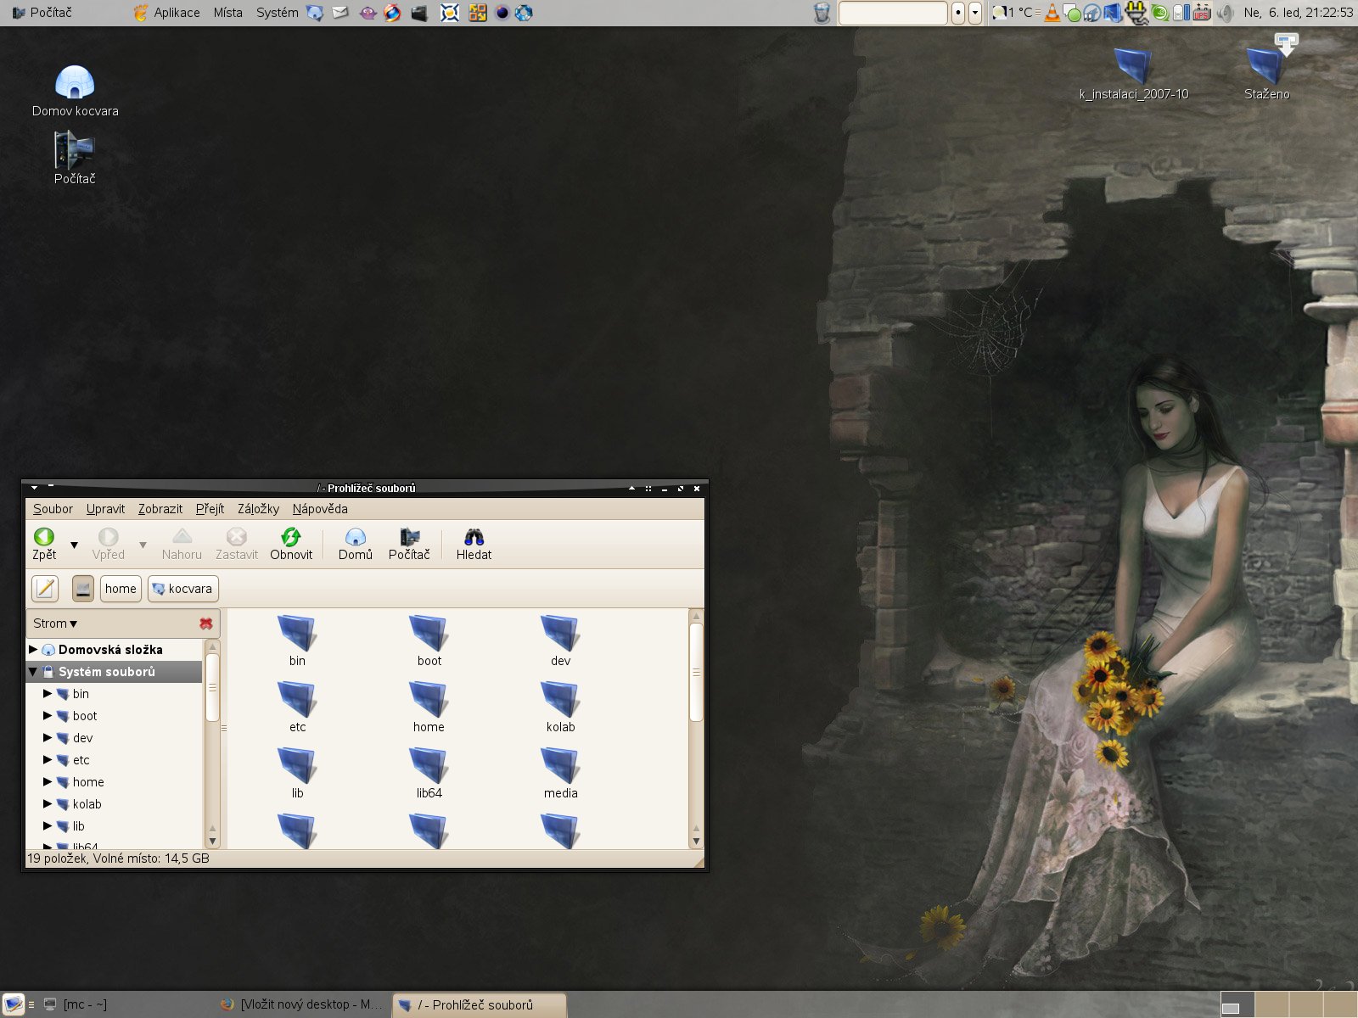Viewport: 1358px width, 1018px height.
Task: Collapse Systém souborů tree node
Action: pyautogui.click(x=33, y=671)
